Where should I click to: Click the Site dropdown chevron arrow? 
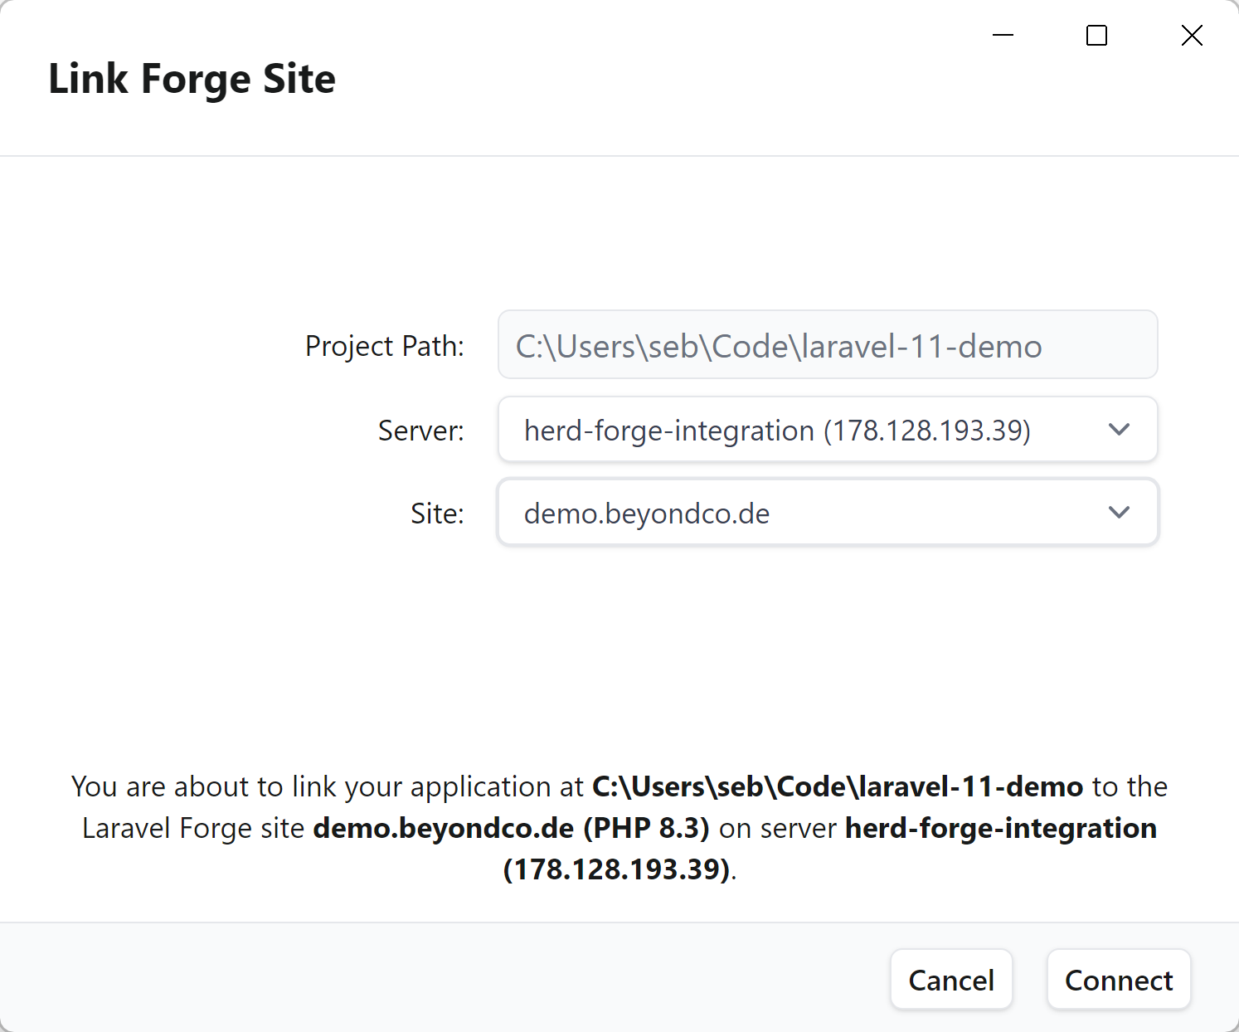click(1119, 512)
